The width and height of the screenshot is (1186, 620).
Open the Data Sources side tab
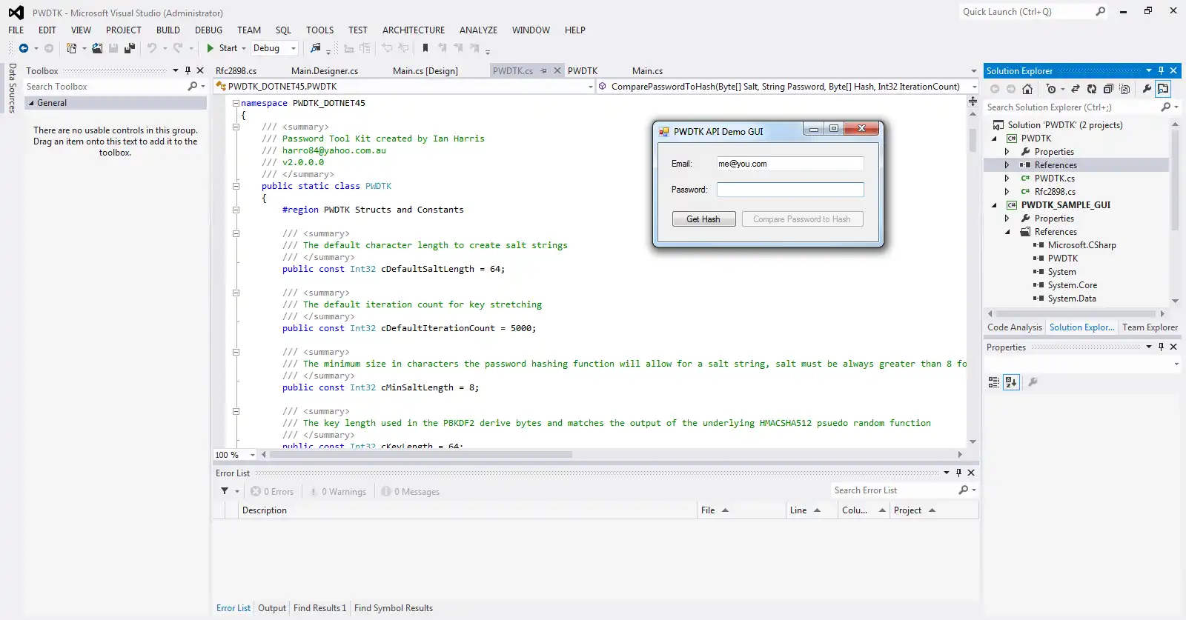pyautogui.click(x=13, y=87)
